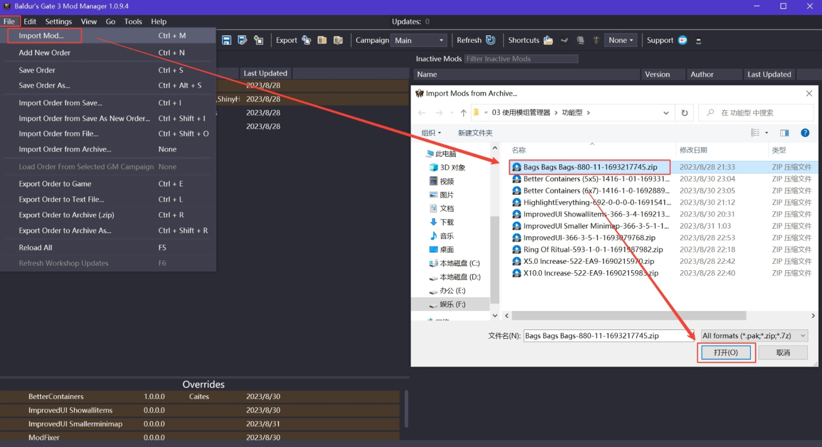
Task: Click the Export Order to Game icon
Action: coord(307,40)
